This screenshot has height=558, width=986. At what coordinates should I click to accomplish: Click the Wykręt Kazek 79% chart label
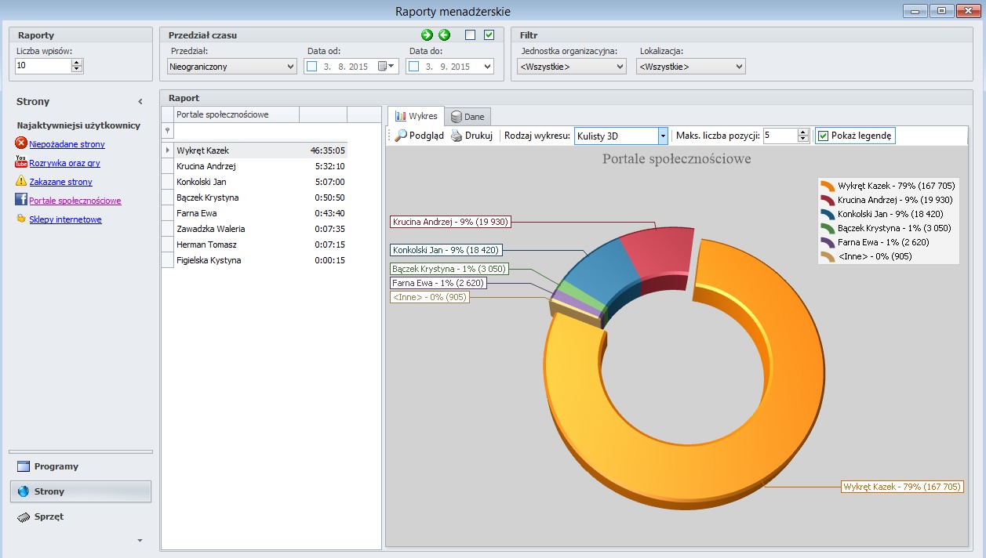(902, 487)
